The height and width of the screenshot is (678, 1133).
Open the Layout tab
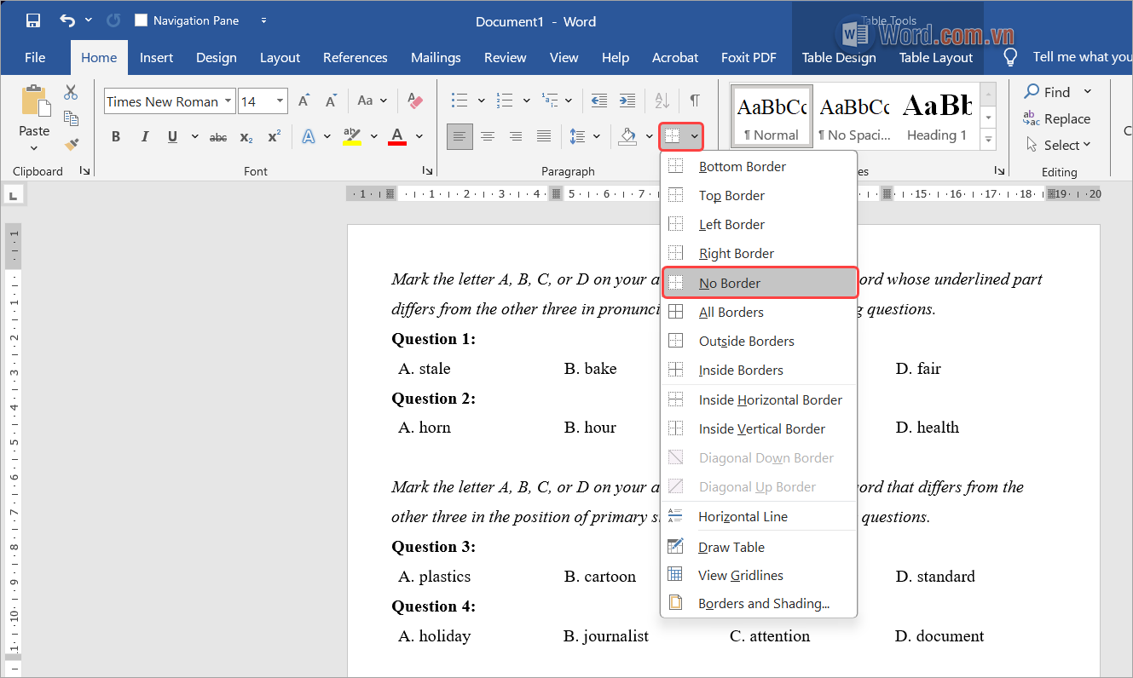280,58
